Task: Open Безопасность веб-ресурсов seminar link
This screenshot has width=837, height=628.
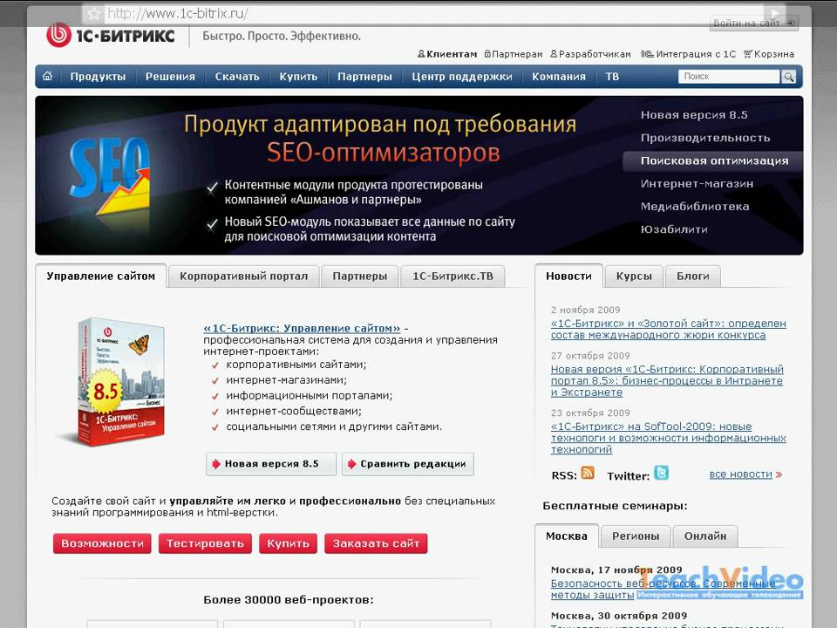Action: pyautogui.click(x=663, y=589)
